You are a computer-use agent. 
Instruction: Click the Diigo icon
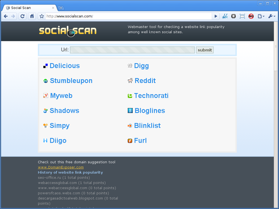tap(45, 141)
